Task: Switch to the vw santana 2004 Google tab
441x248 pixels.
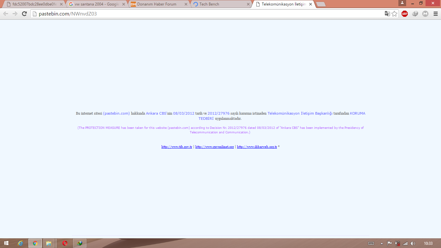Action: click(97, 4)
